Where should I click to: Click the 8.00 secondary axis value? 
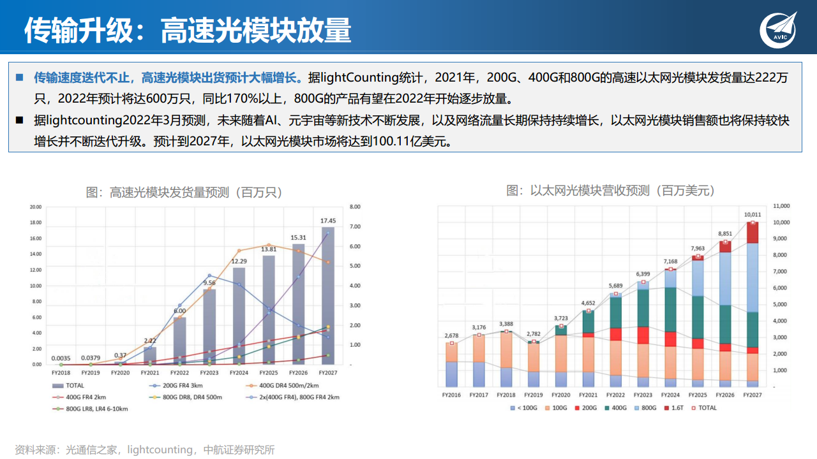point(355,207)
